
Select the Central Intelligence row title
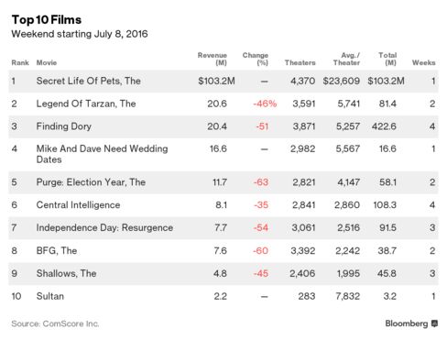[78, 205]
